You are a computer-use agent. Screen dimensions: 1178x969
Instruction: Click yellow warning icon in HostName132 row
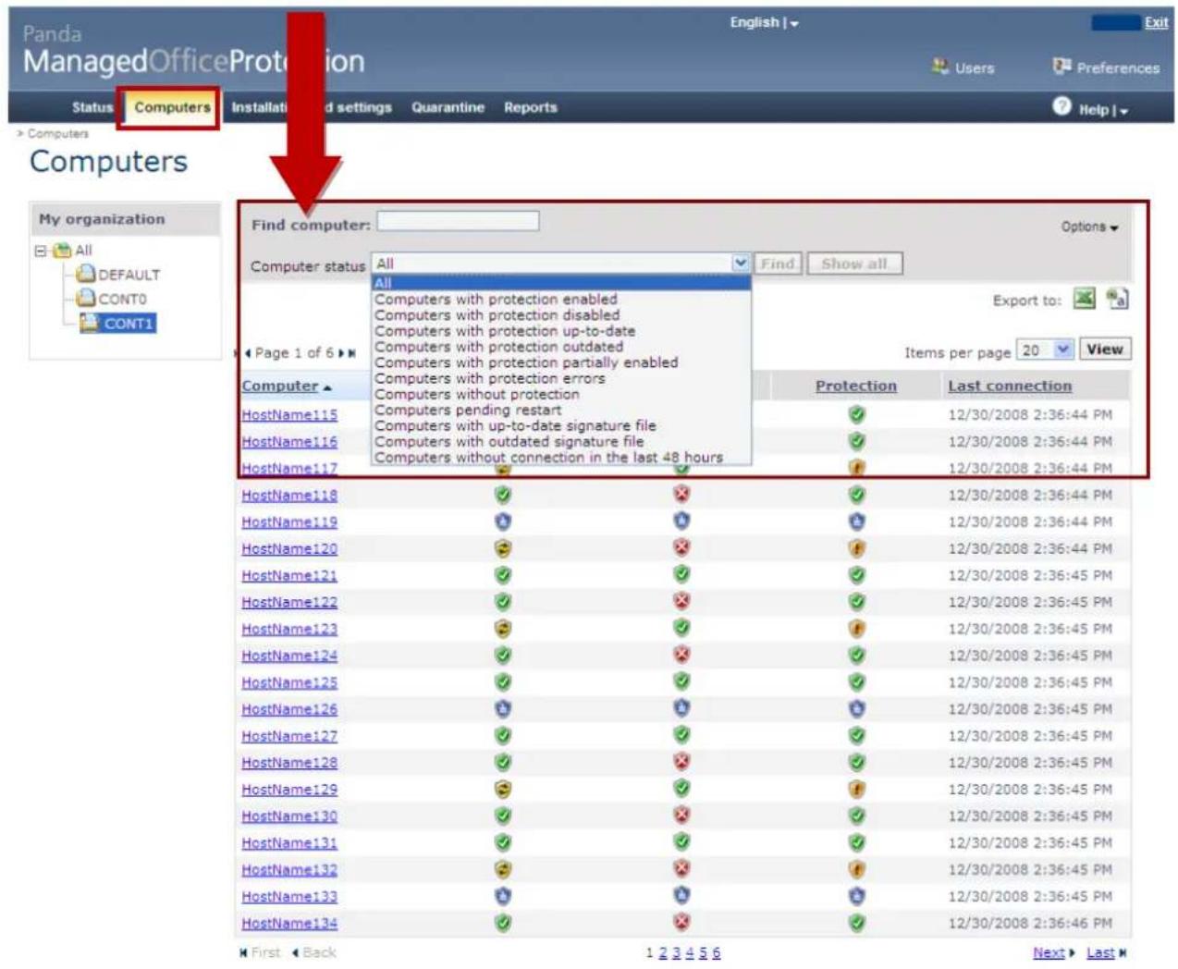(503, 870)
